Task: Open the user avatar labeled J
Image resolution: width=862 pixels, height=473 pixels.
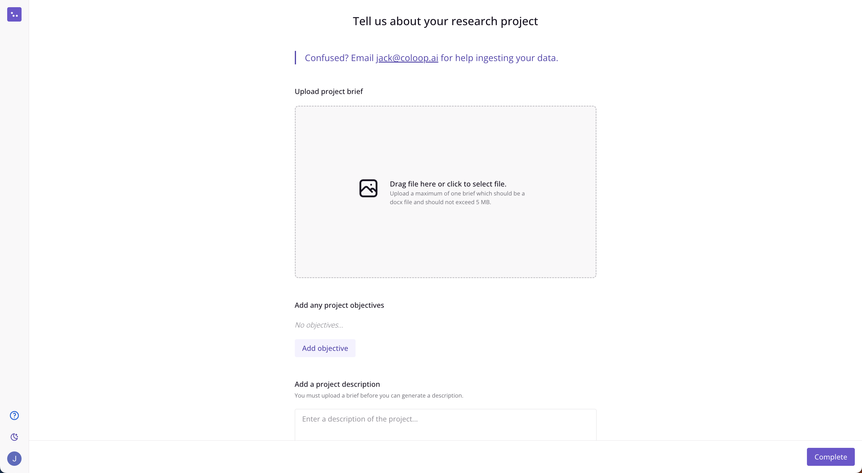Action: coord(14,458)
